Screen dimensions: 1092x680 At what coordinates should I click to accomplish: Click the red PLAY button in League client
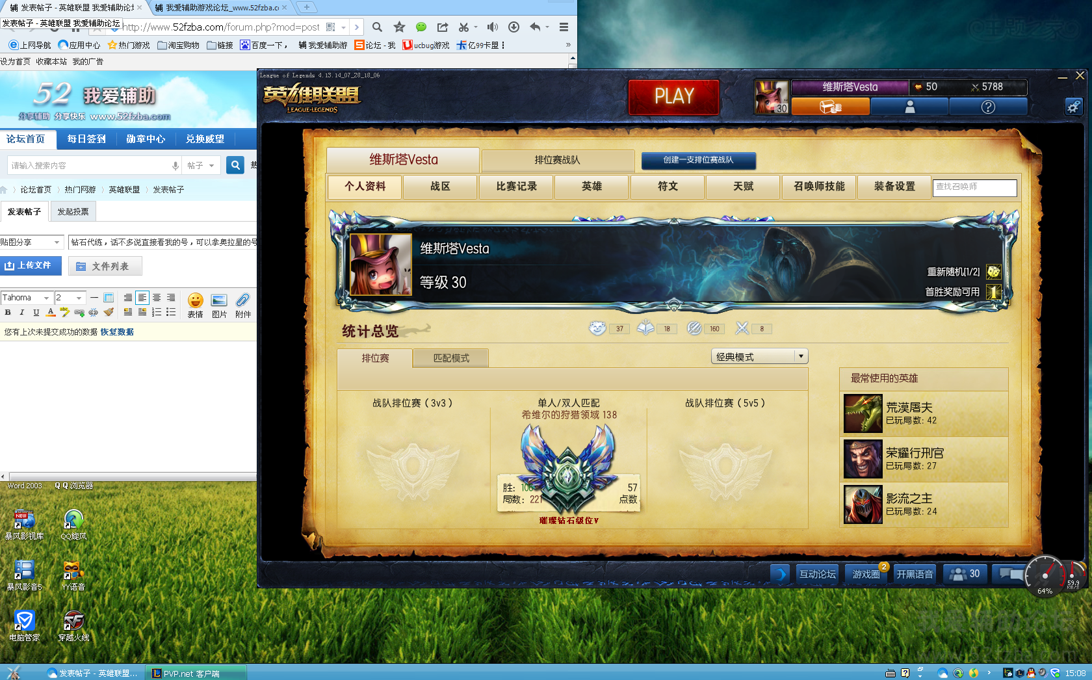(674, 97)
